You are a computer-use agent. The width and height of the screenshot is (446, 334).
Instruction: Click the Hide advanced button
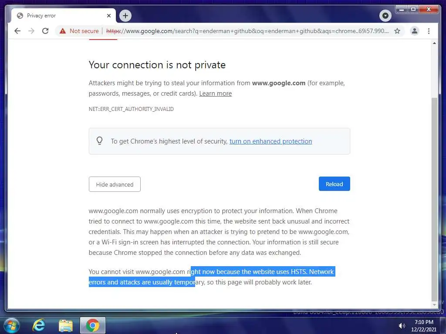115,184
